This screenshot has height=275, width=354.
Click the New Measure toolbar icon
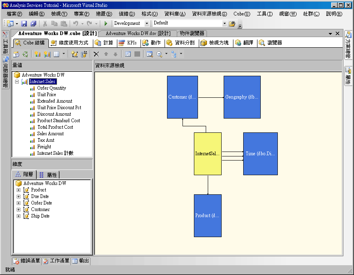(37, 54)
